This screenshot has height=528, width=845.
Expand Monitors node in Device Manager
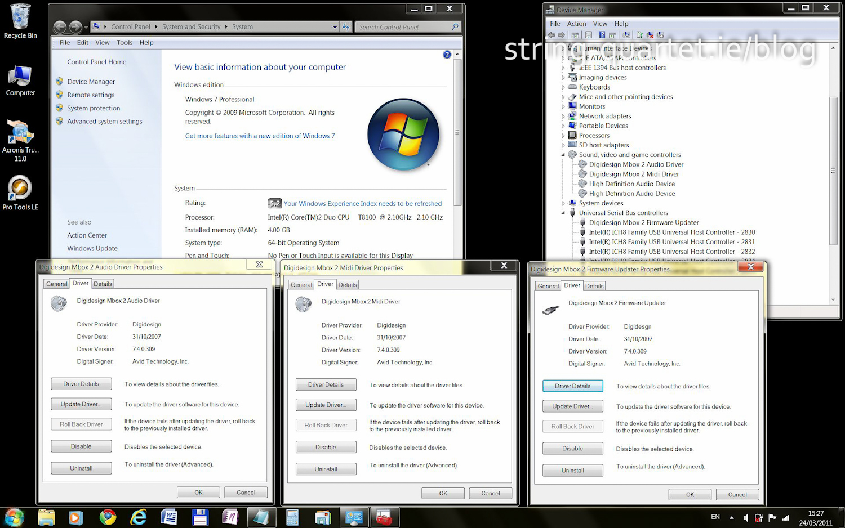(x=563, y=106)
